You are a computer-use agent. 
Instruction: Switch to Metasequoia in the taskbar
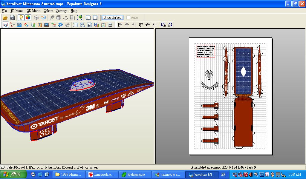134,175
